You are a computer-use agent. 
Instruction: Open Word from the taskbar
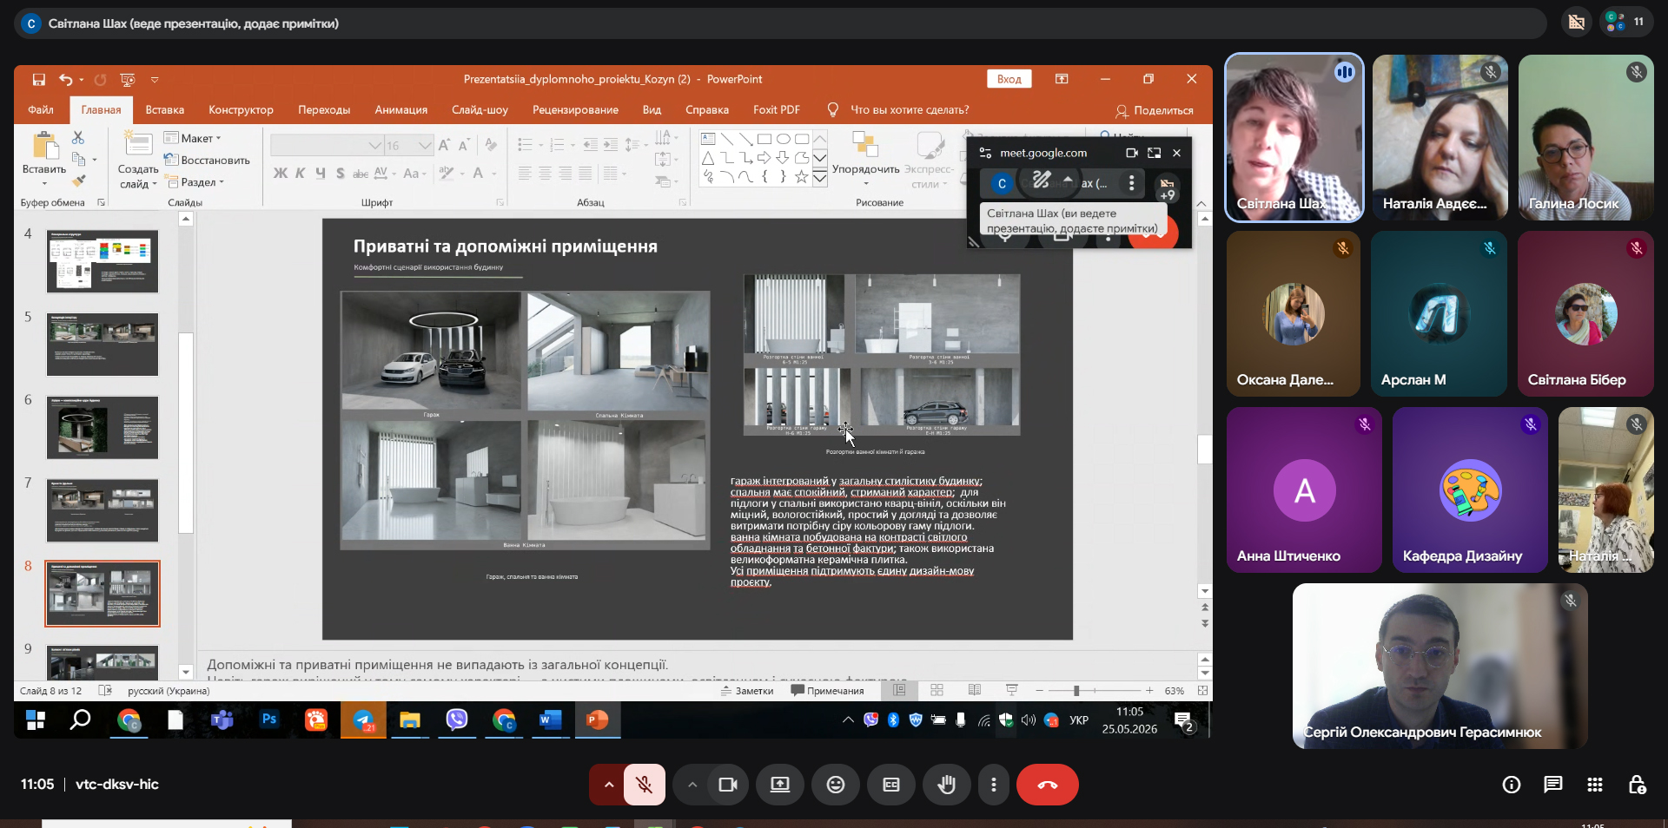[551, 720]
